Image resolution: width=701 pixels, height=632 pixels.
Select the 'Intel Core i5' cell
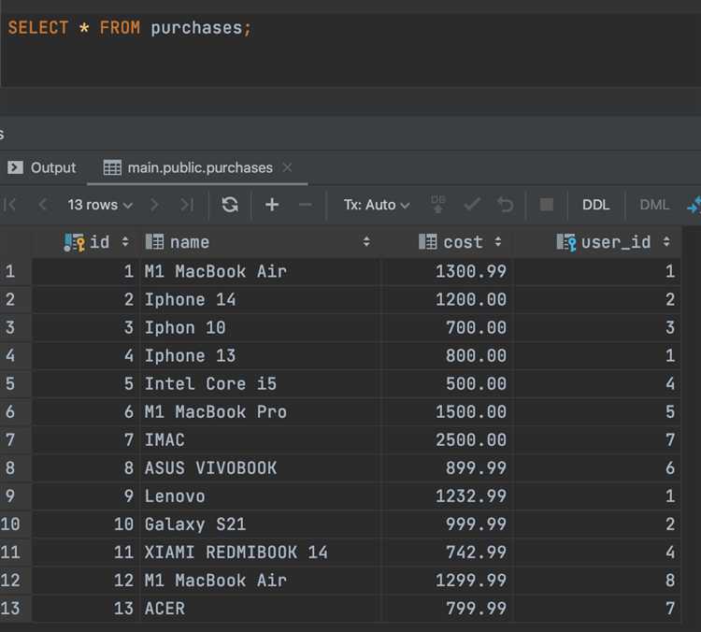[x=261, y=383]
